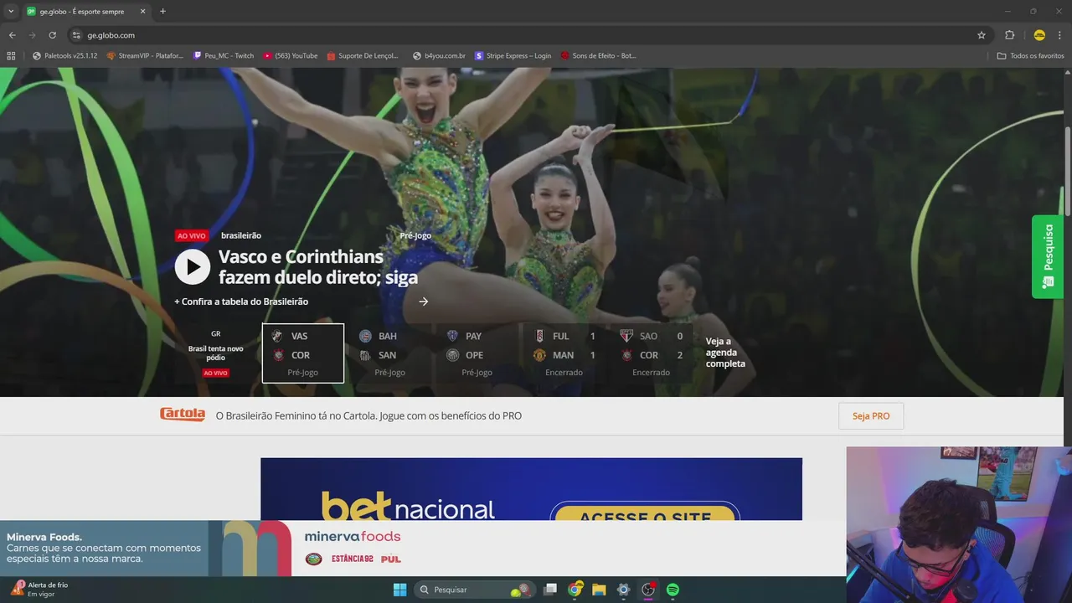Open the Stripe Express – Login bookmark
Viewport: 1072px width, 603px height.
pos(513,55)
